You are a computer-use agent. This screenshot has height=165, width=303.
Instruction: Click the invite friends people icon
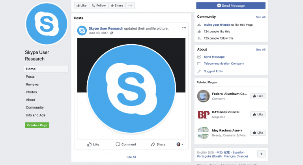tap(199, 25)
